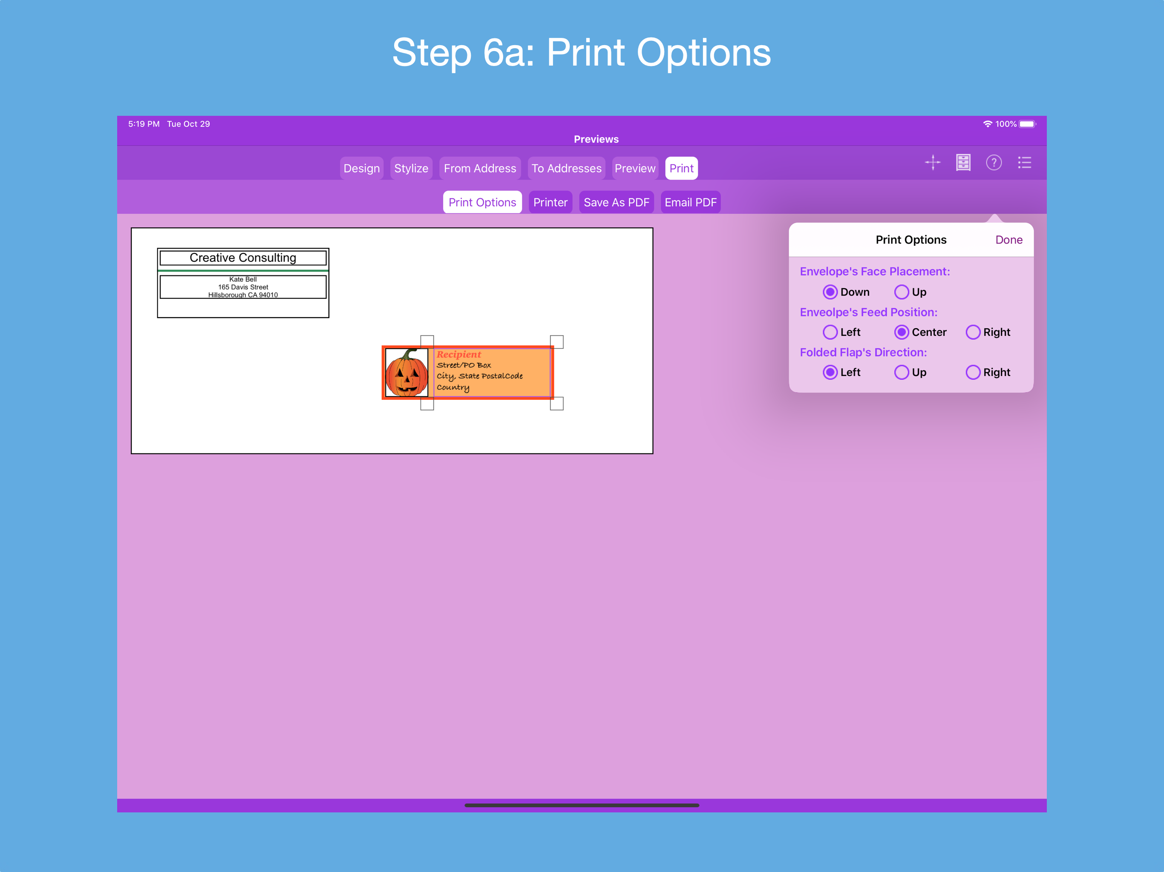Choose Right for Envelope's Feed Position
Viewport: 1164px width, 872px height.
(973, 332)
